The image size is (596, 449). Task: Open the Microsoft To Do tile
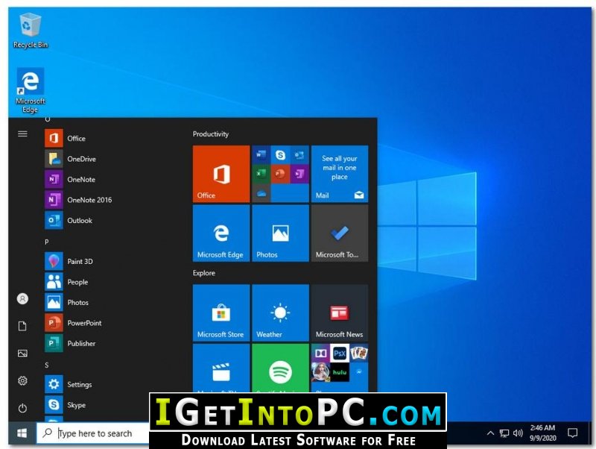point(340,233)
